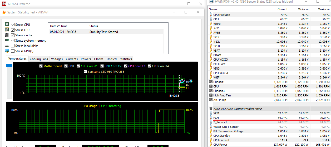Click HWiNFO Minimum column header

pyautogui.click(x=299, y=9)
